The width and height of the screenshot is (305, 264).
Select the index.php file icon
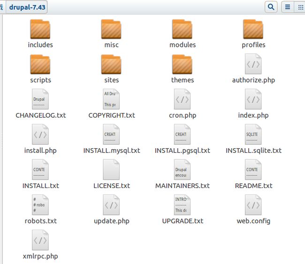(253, 99)
